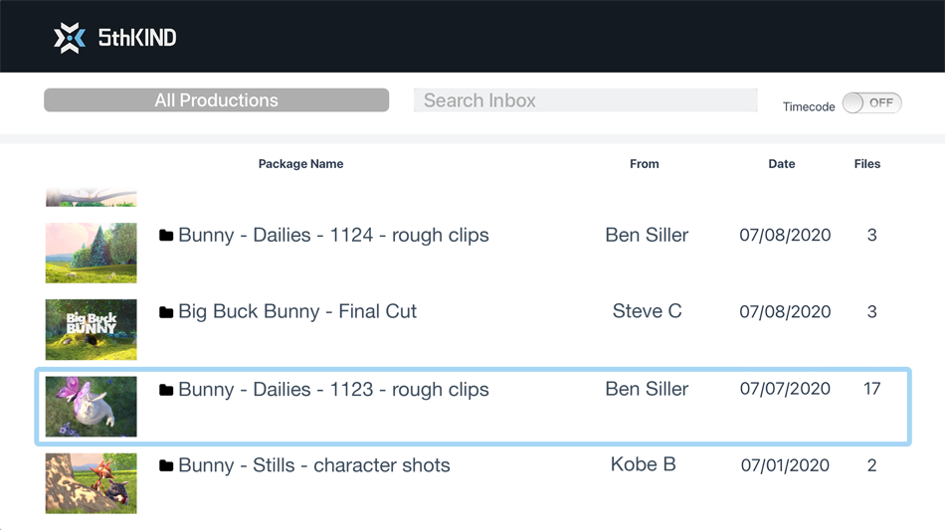Open Bunny - Stills - character shots package
The height and width of the screenshot is (531, 945).
(x=313, y=465)
